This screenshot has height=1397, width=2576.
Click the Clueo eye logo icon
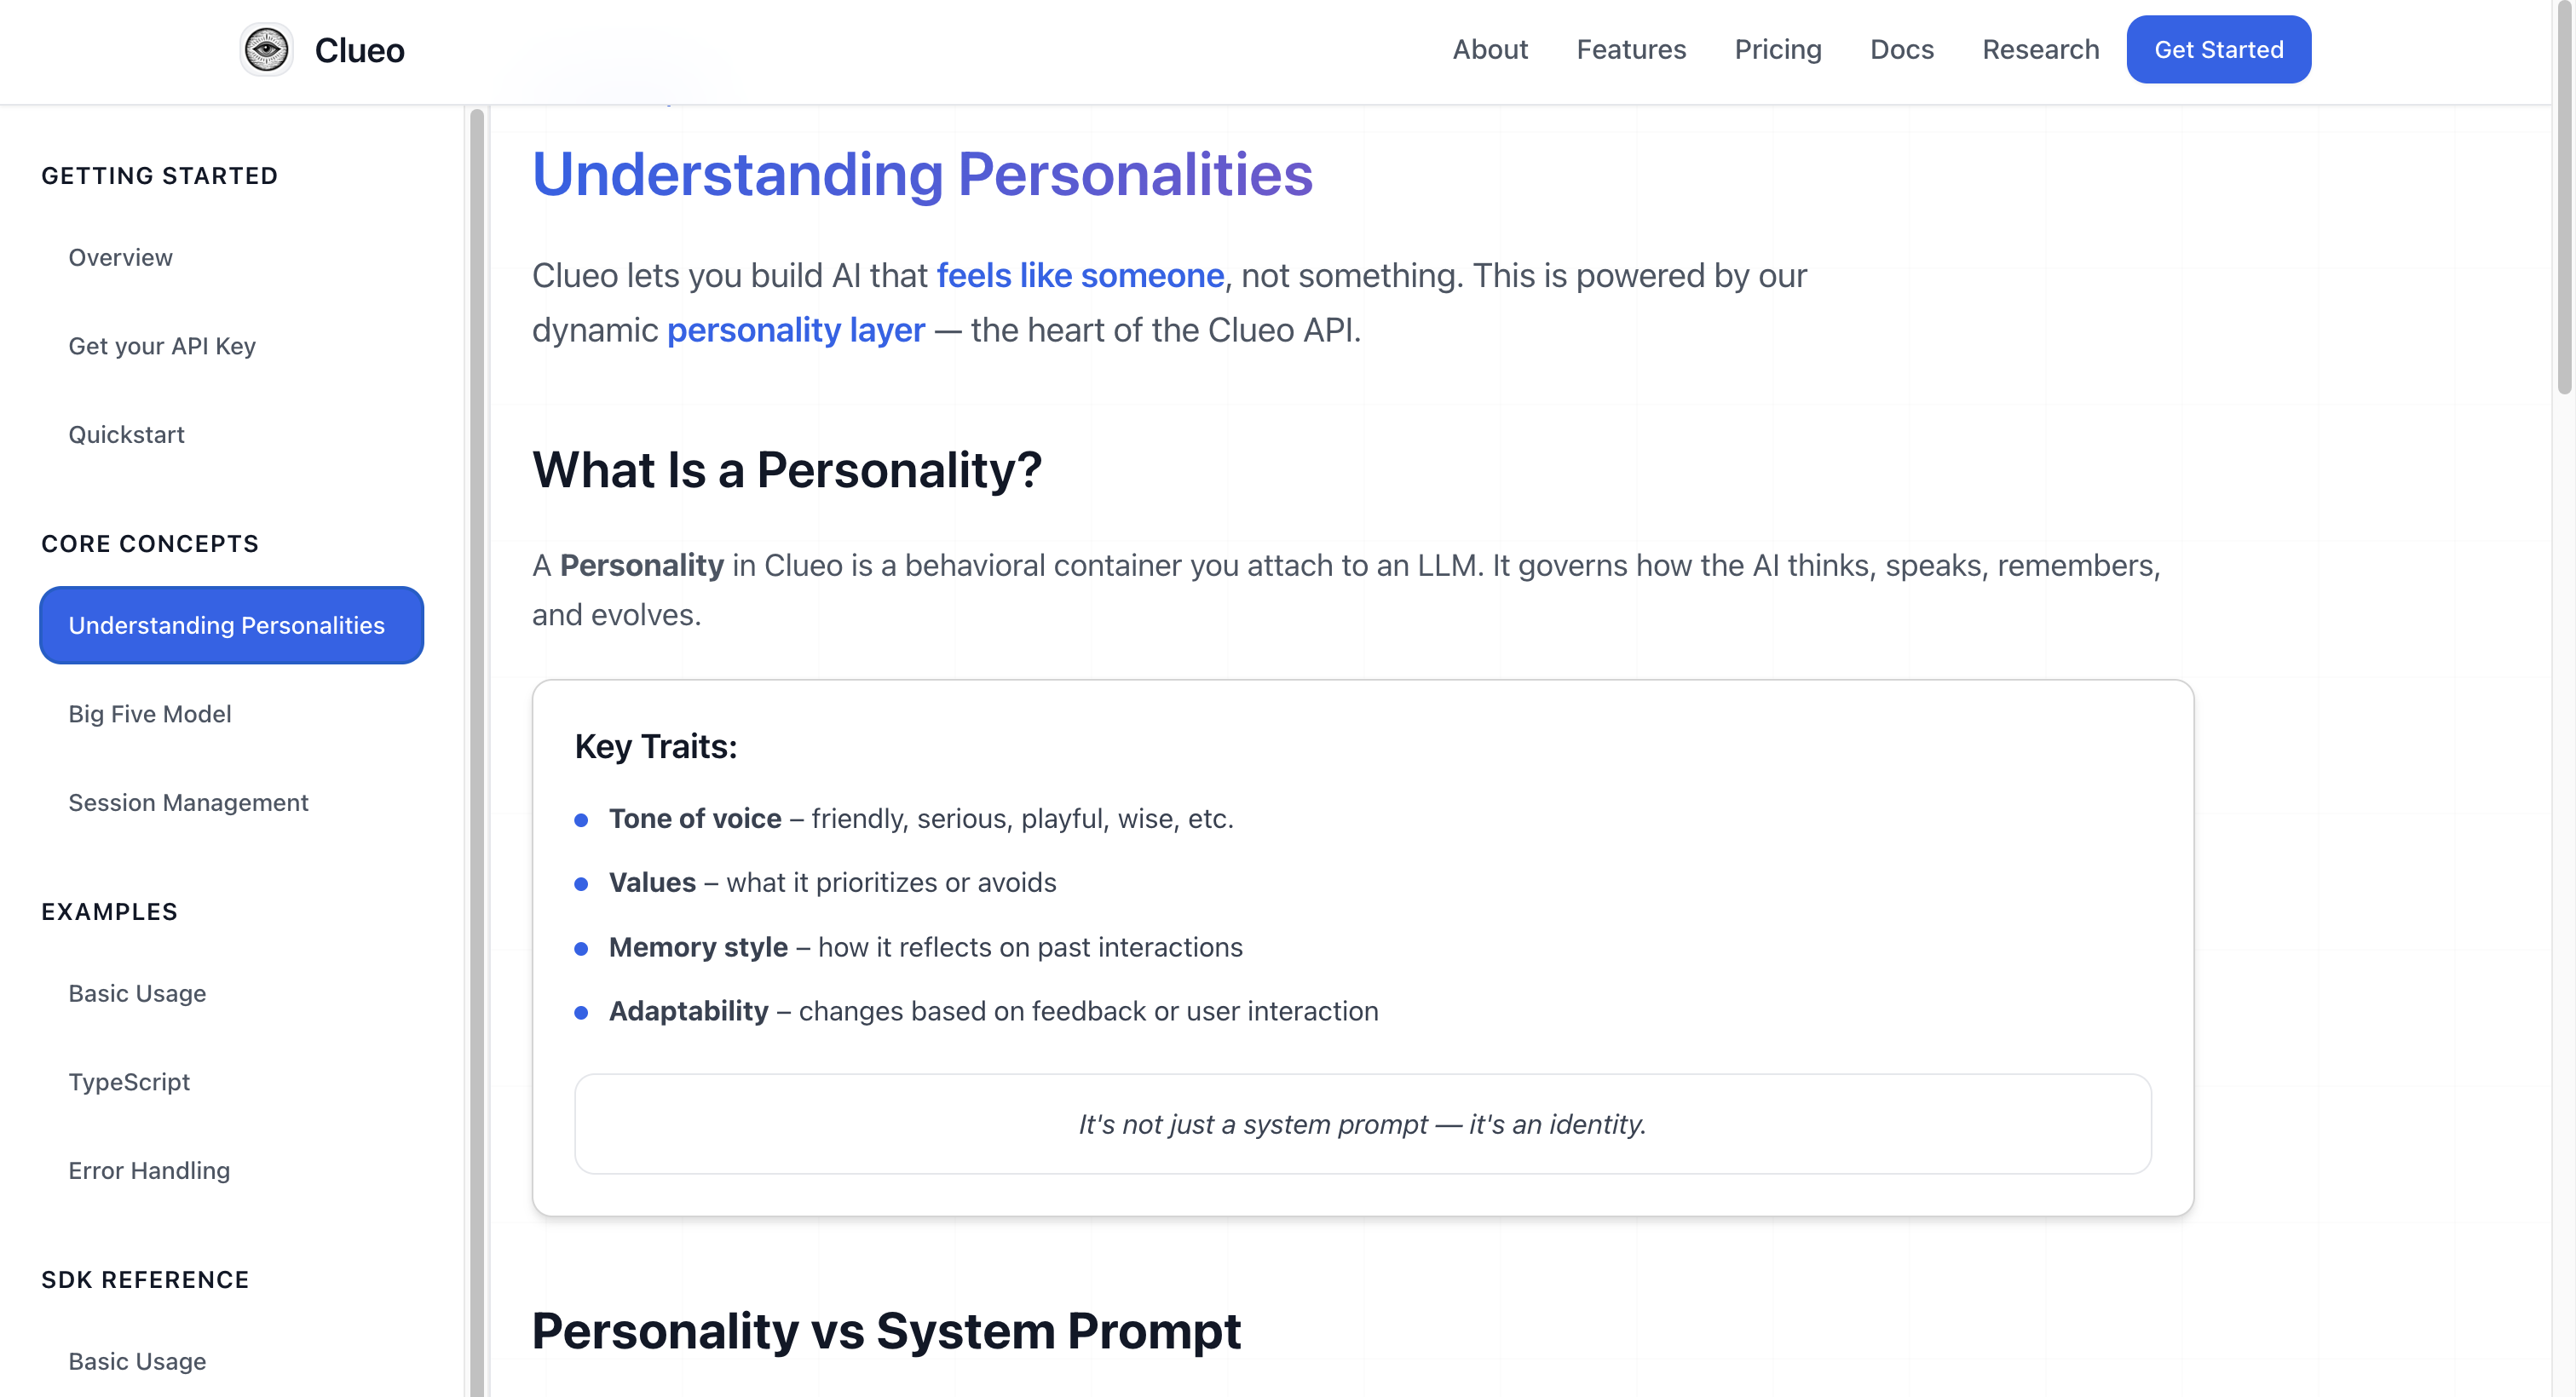(x=266, y=50)
